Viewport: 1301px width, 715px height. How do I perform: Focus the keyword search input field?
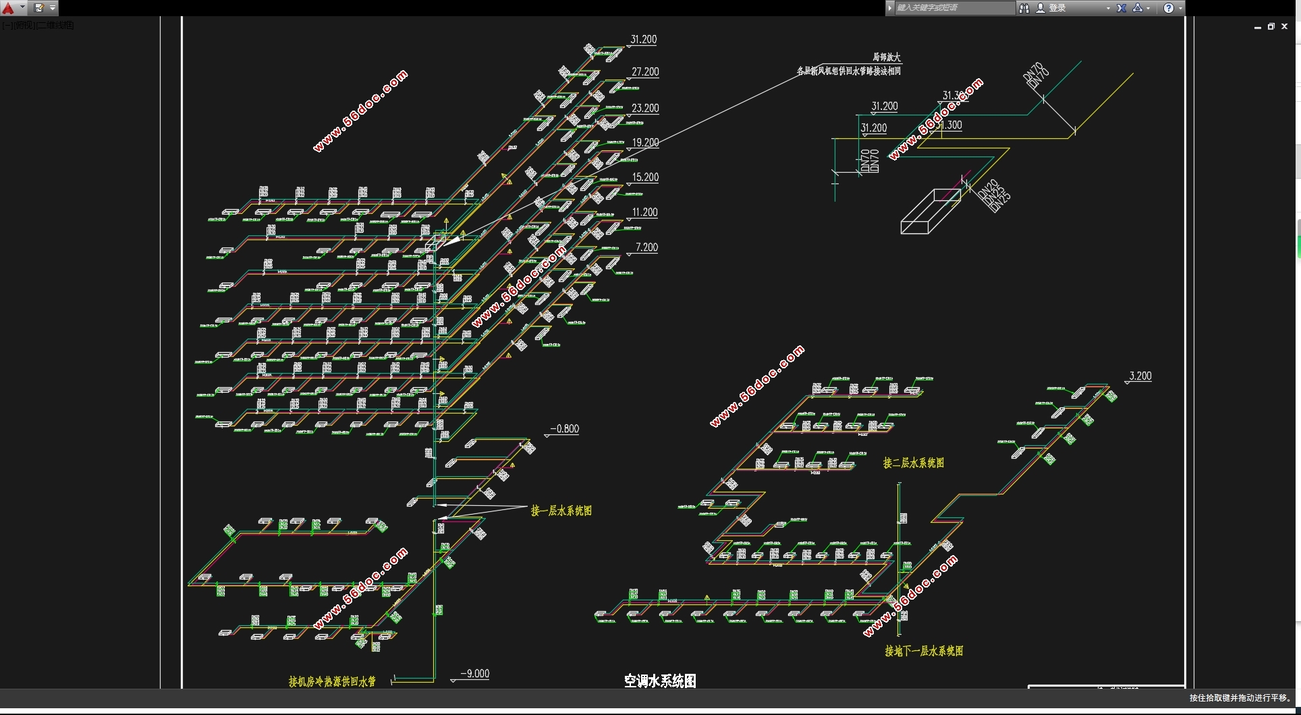(x=955, y=8)
